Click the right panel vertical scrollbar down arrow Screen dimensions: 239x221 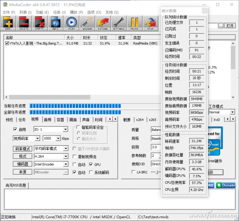(x=233, y=97)
